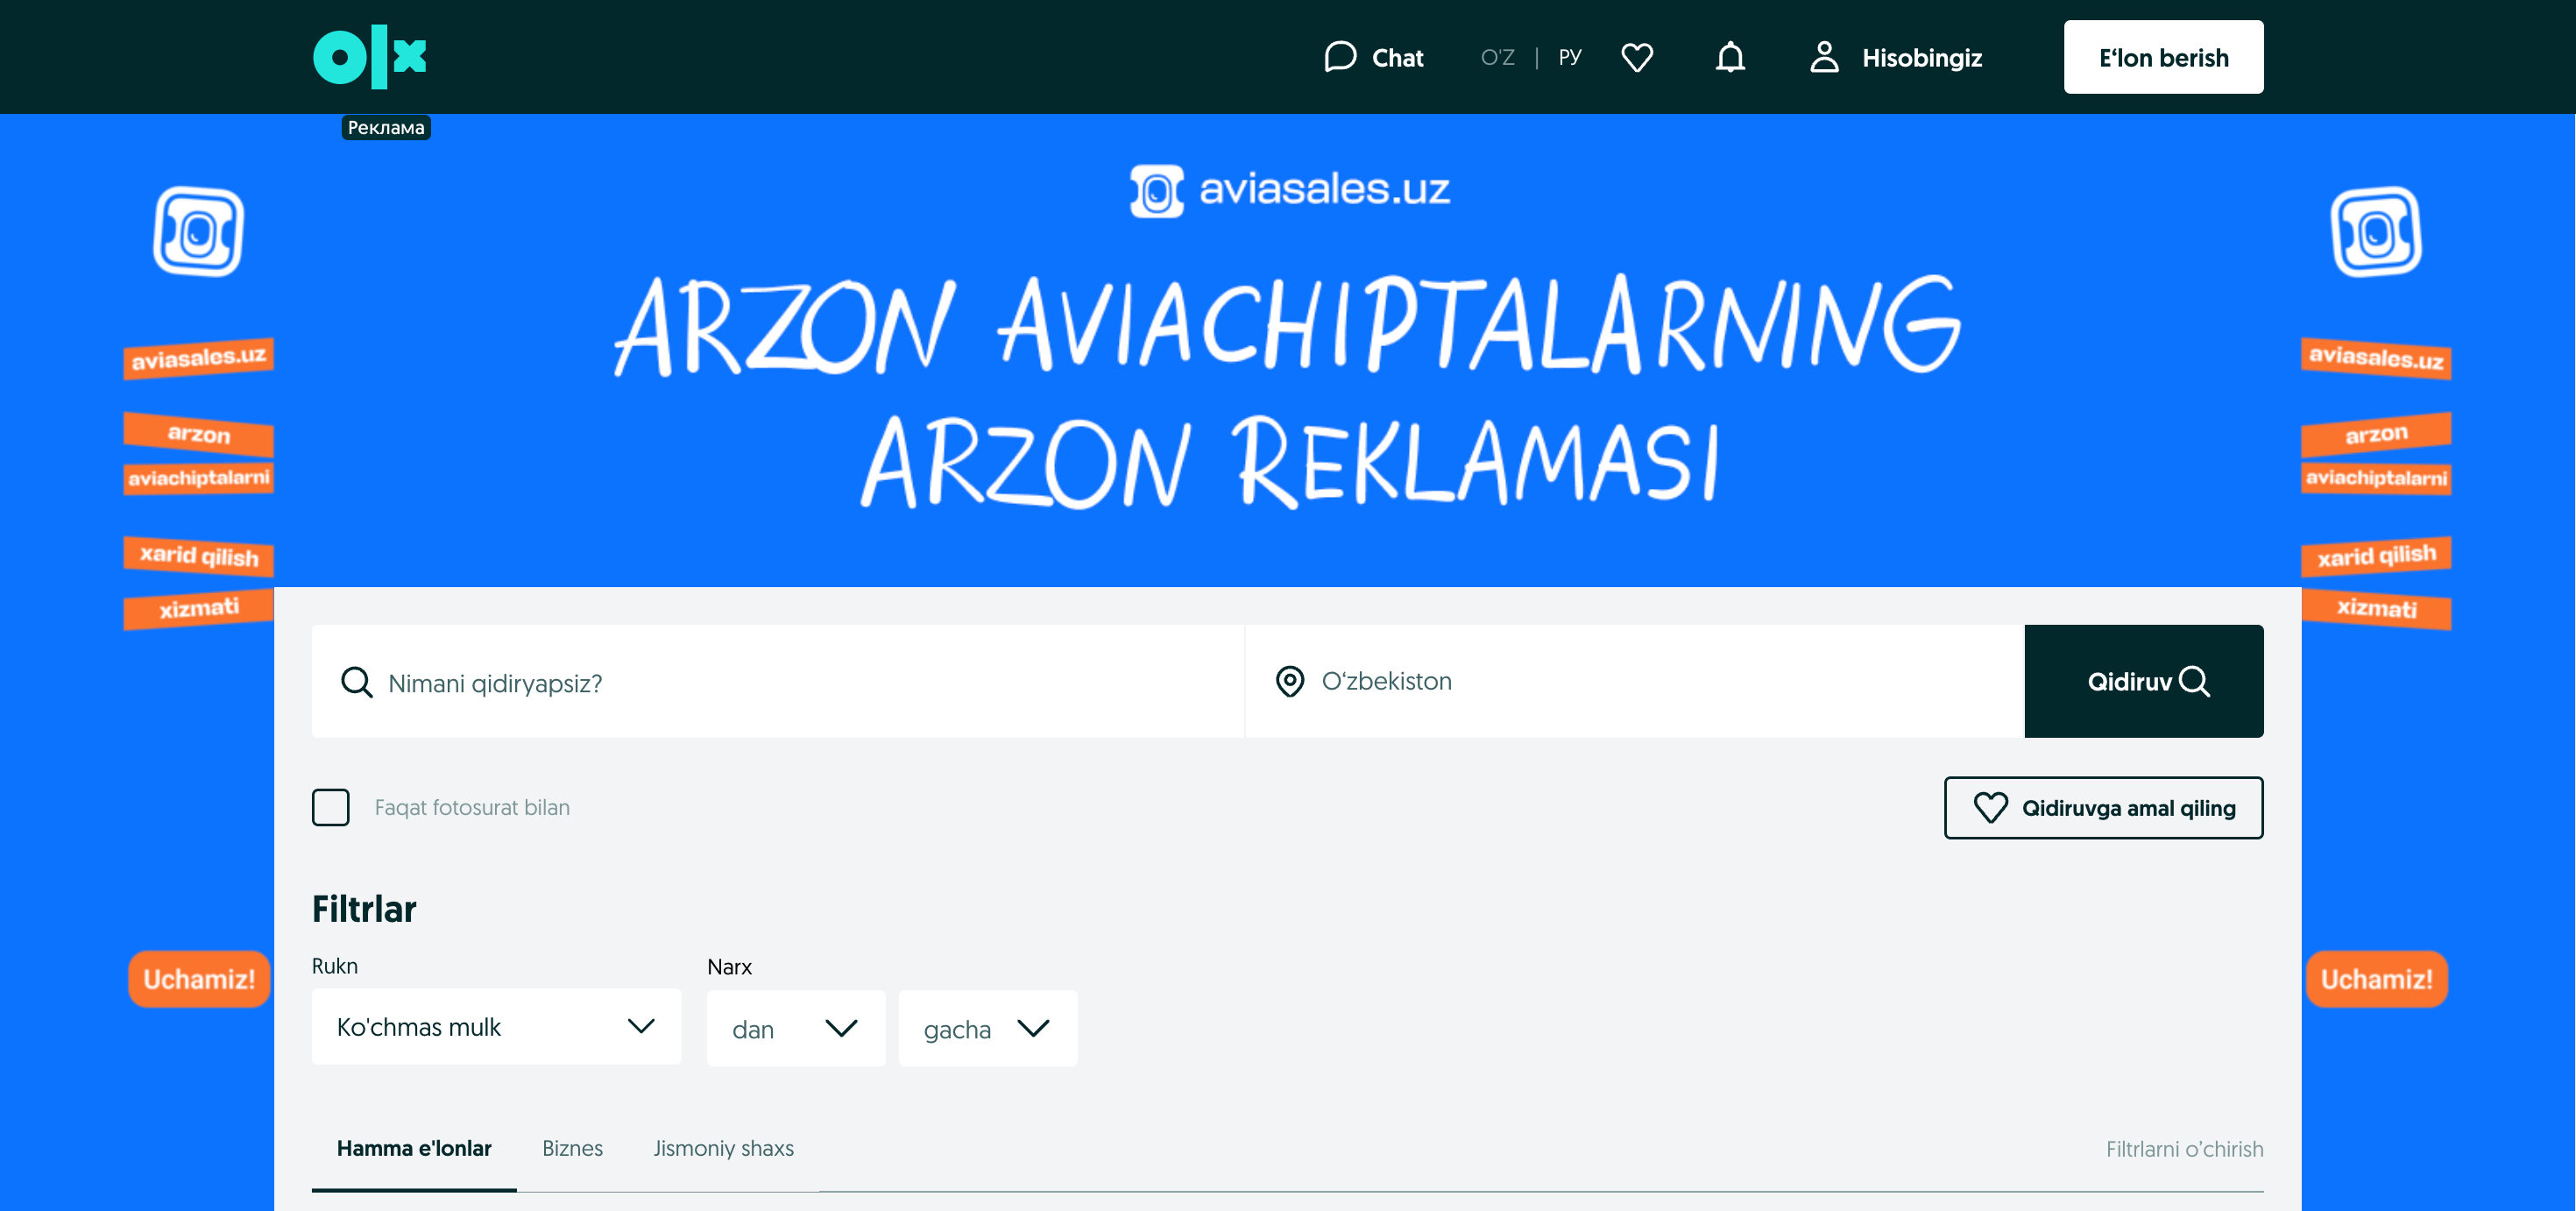The image size is (2576, 1211).
Task: Focus the O'zbekiston location field
Action: point(1634,681)
